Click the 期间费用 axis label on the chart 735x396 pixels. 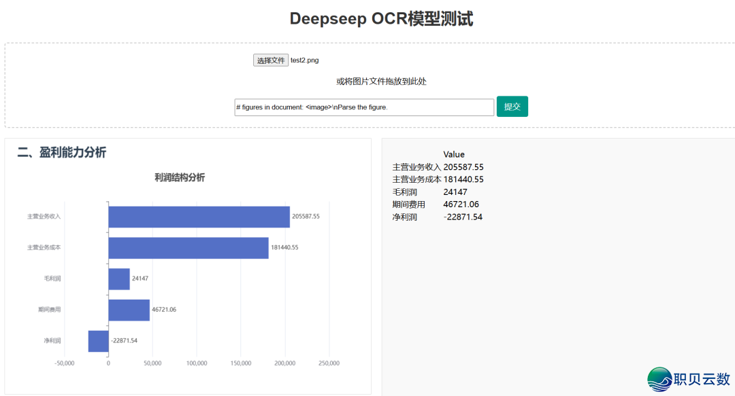51,309
